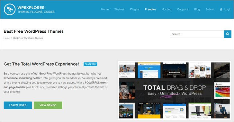Click the Home breadcrumb link
The image size is (234, 122).
(x=6, y=38)
